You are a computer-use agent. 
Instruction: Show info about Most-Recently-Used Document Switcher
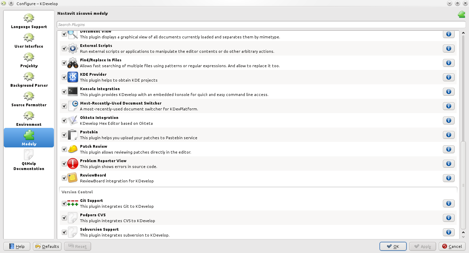pyautogui.click(x=448, y=106)
